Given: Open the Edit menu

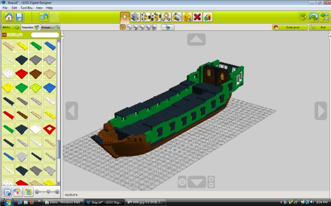Looking at the screenshot, I should (14, 8).
